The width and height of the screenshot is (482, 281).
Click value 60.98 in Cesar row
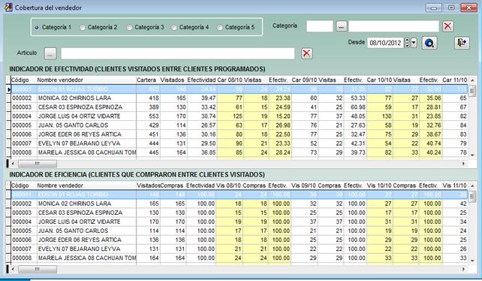click(x=358, y=107)
